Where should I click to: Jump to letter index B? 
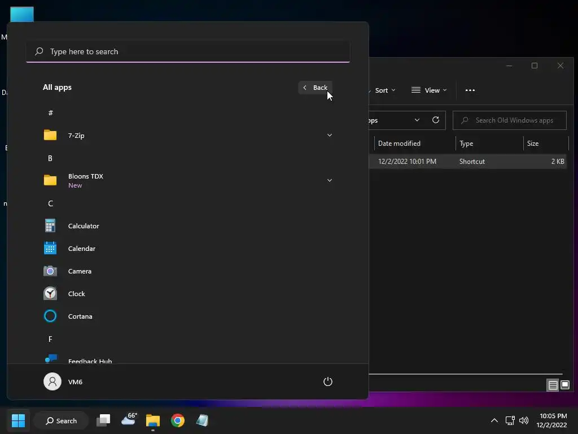[50, 158]
